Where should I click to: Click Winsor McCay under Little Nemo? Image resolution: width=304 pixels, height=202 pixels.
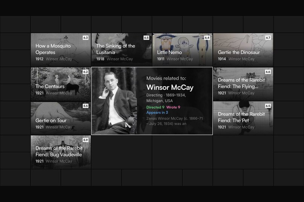point(180,59)
